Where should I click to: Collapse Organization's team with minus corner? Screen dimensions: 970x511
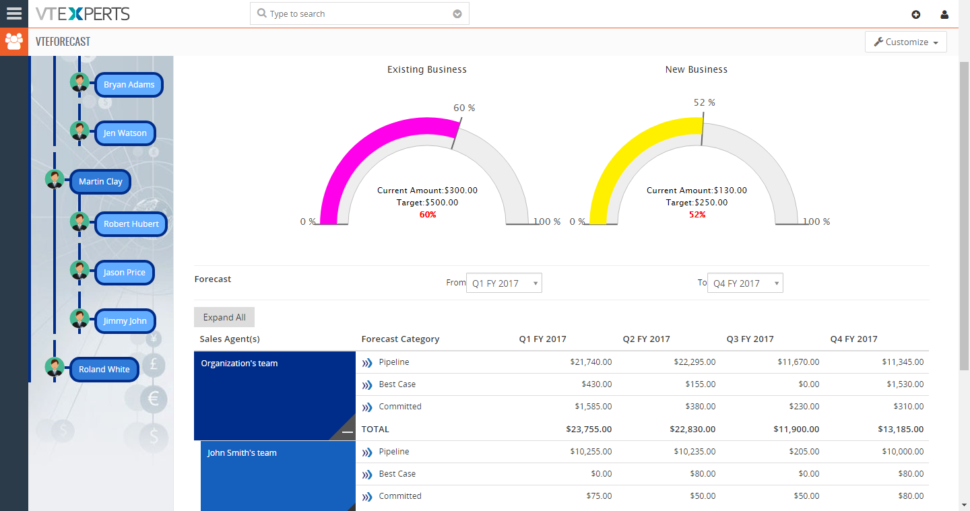coord(347,432)
